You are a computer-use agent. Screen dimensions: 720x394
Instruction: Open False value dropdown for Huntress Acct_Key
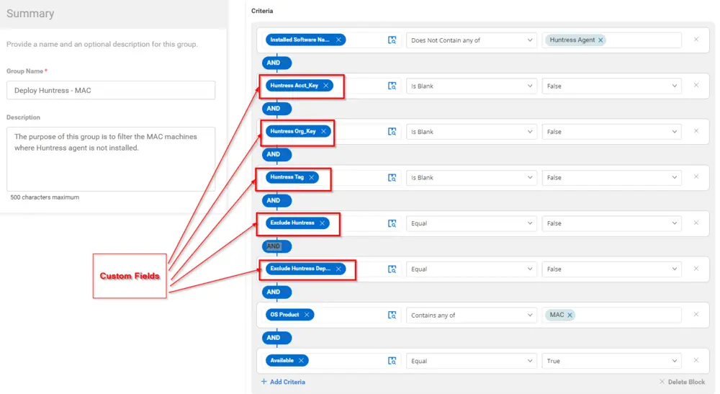click(611, 86)
